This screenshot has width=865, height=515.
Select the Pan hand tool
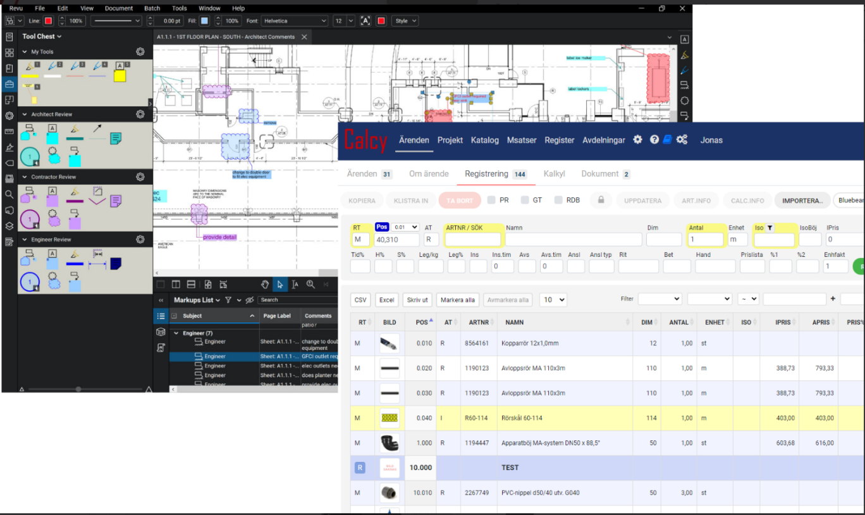click(x=265, y=285)
